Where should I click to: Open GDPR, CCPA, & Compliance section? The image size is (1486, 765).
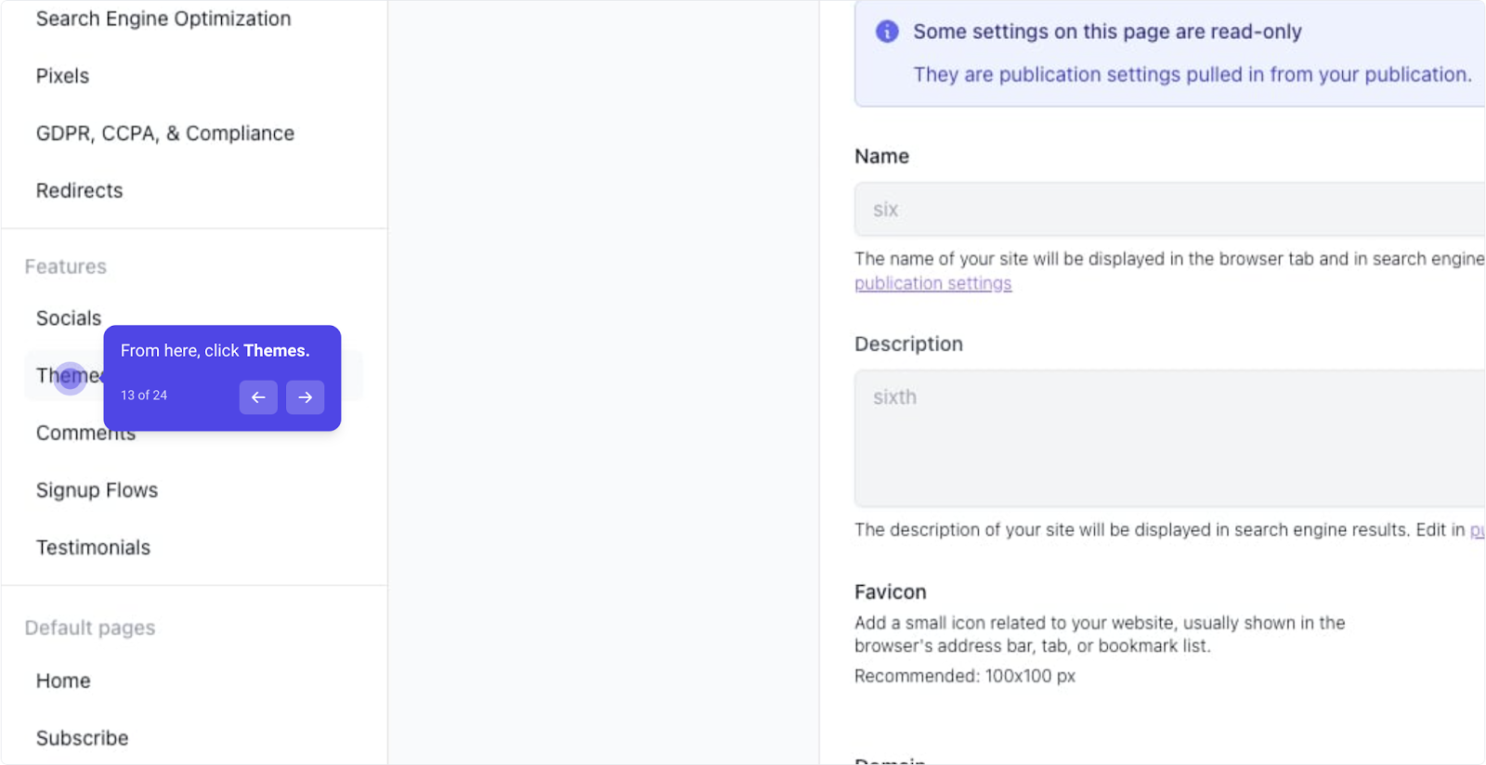[x=165, y=134]
